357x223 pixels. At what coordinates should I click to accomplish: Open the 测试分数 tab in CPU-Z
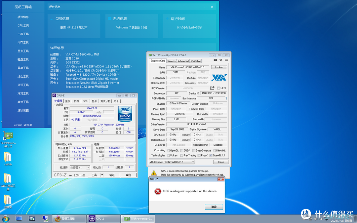(105, 101)
